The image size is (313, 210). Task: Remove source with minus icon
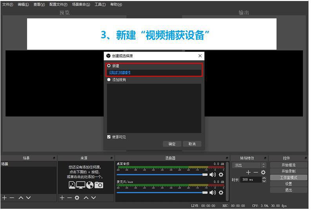pyautogui.click(x=69, y=197)
